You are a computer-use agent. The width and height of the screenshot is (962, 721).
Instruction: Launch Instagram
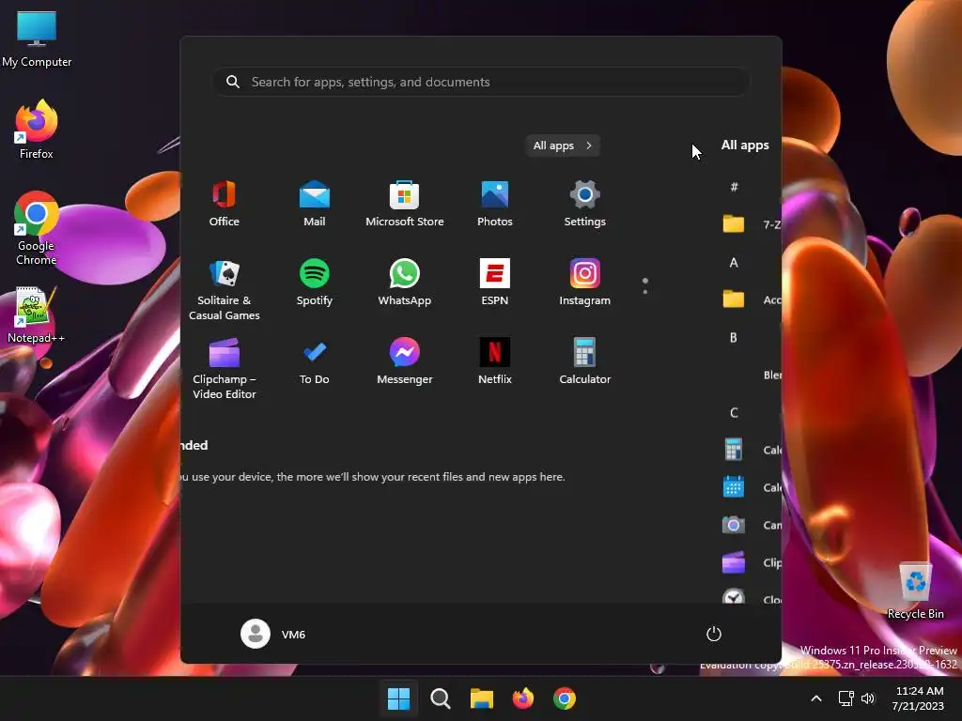[x=584, y=283]
